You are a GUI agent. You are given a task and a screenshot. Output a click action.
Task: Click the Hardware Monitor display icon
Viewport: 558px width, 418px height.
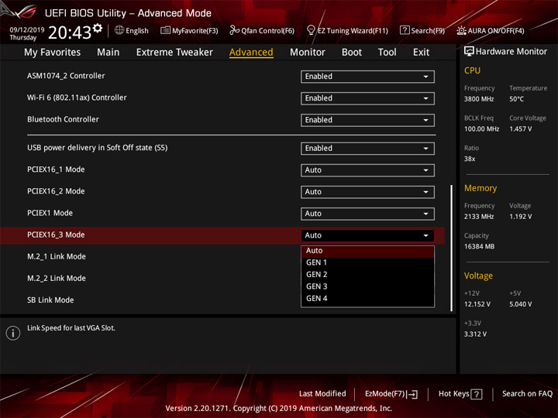(x=469, y=52)
